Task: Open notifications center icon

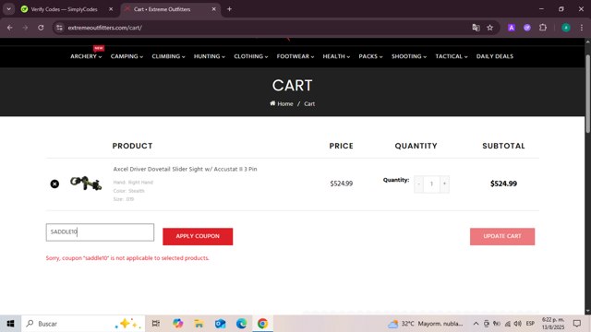Action: [x=576, y=324]
